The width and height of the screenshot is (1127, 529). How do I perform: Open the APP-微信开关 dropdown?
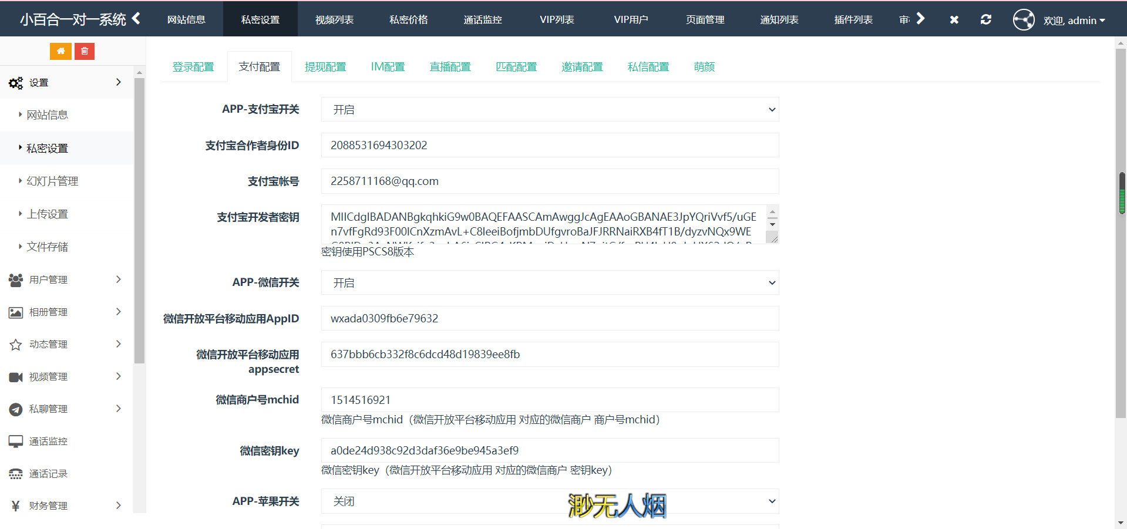[x=549, y=283]
